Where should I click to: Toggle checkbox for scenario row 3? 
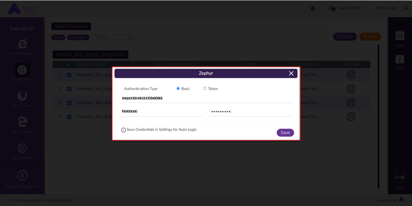[x=69, y=103]
